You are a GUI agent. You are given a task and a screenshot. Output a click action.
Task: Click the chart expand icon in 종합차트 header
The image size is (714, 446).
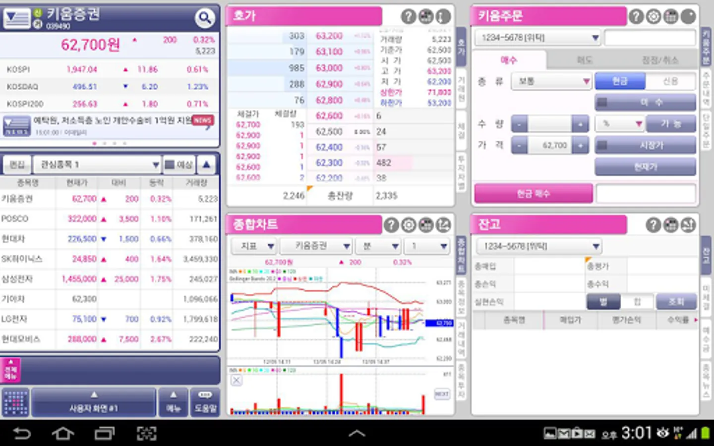[443, 225]
